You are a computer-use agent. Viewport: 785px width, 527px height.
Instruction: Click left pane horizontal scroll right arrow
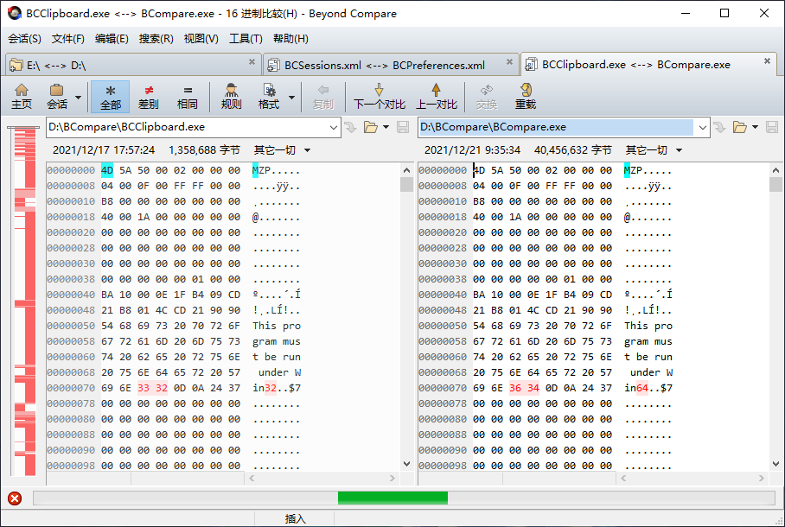pyautogui.click(x=392, y=479)
